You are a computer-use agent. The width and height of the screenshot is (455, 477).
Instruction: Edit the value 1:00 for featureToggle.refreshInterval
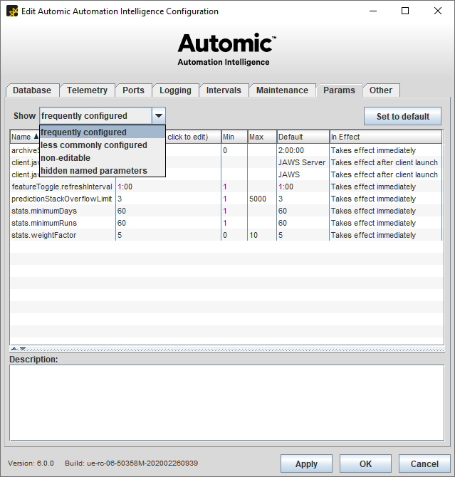pyautogui.click(x=168, y=187)
